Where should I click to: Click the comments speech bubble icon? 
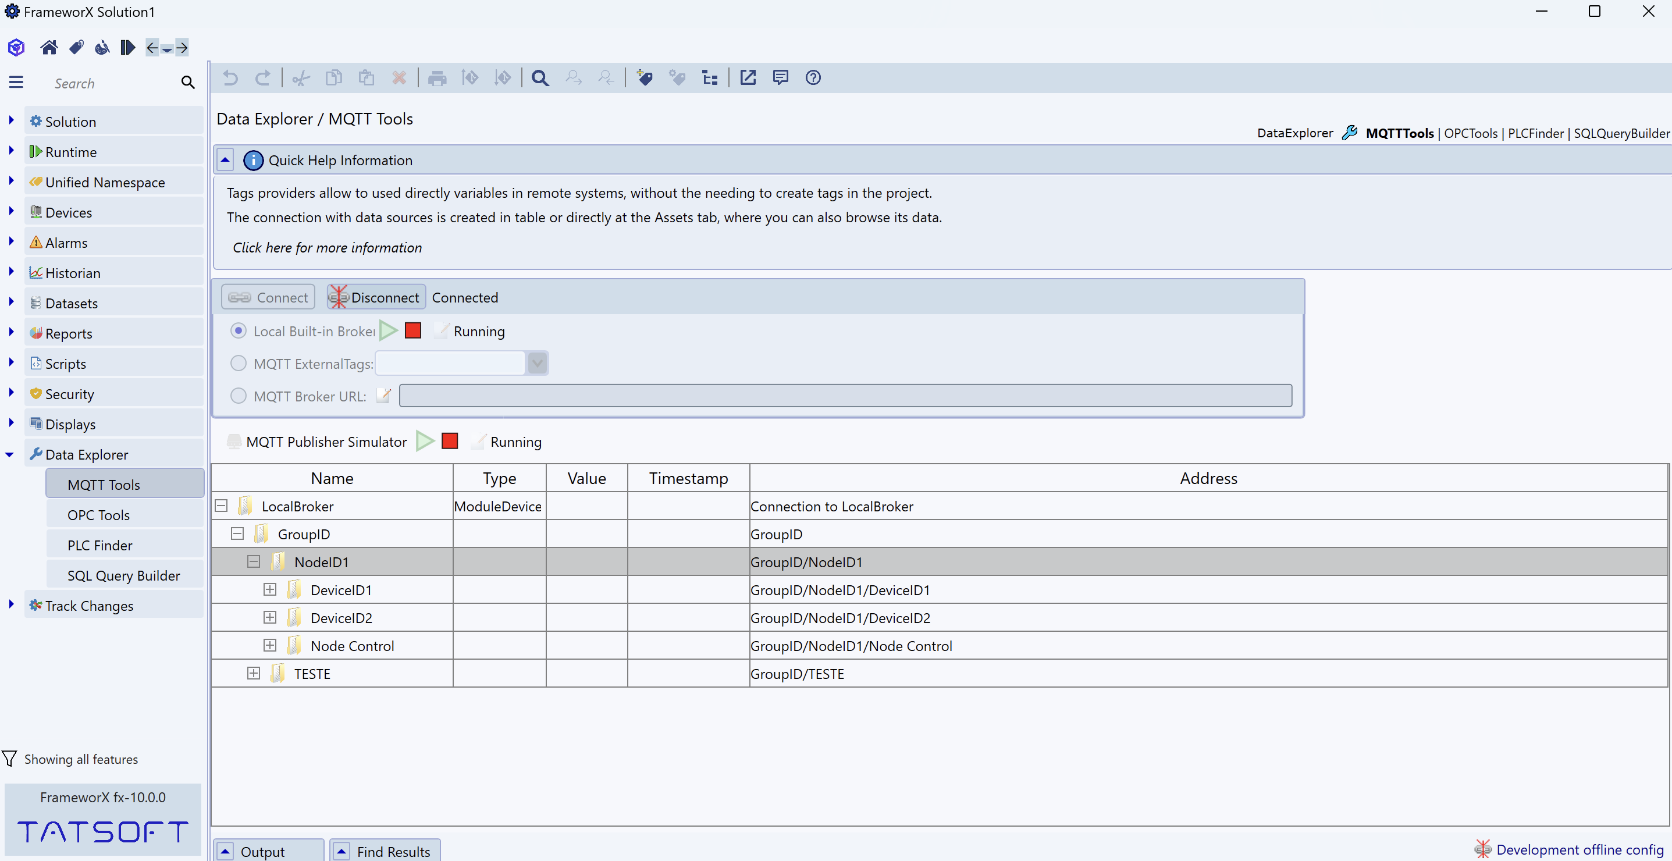(x=780, y=78)
